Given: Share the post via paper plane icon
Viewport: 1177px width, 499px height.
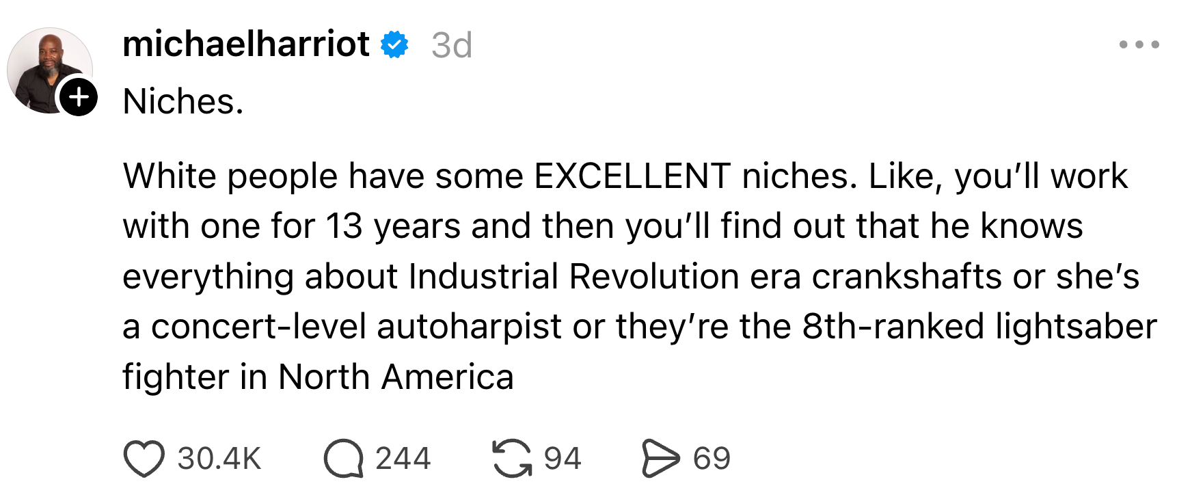Looking at the screenshot, I should [660, 458].
